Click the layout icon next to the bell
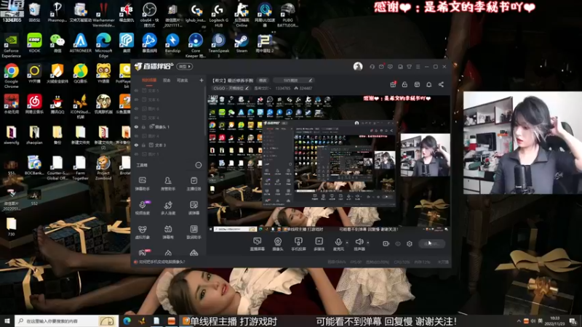 coord(417,84)
